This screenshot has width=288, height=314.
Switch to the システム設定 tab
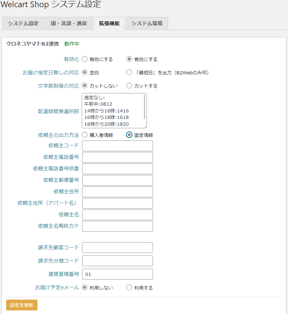(x=23, y=23)
